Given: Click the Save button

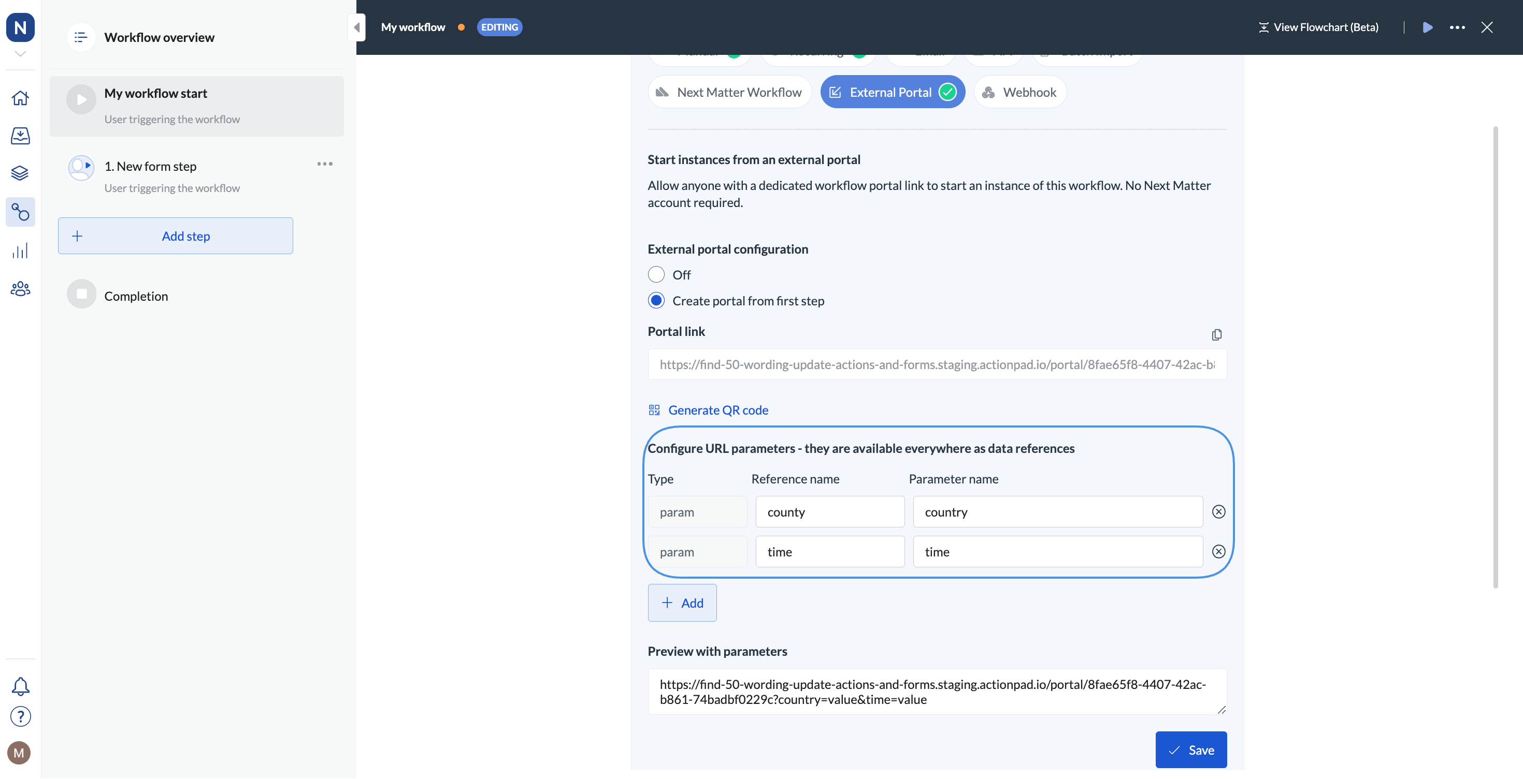Looking at the screenshot, I should click(x=1191, y=749).
